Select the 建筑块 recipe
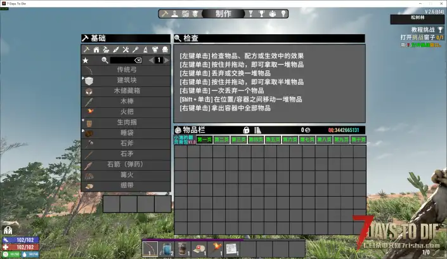Image resolution: width=447 pixels, height=259 pixels. pos(126,81)
